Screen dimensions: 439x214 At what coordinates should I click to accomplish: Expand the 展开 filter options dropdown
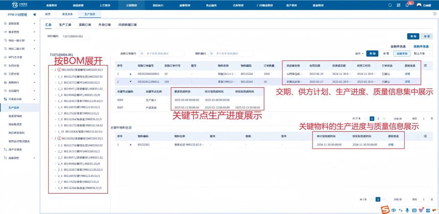[359, 54]
